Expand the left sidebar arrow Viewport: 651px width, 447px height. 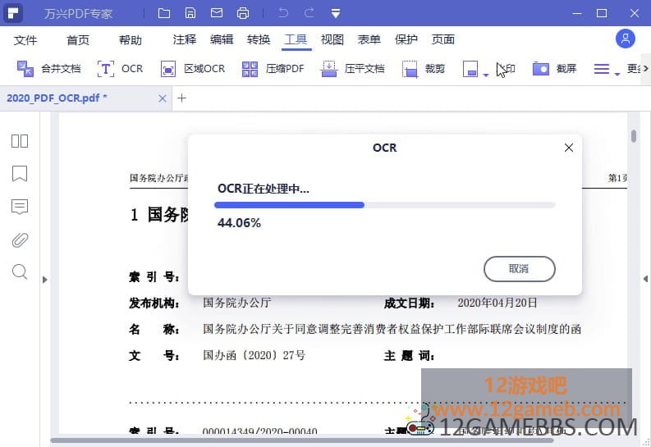45,280
